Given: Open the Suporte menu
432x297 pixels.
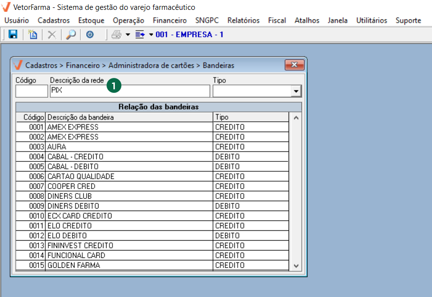Looking at the screenshot, I should (x=408, y=20).
